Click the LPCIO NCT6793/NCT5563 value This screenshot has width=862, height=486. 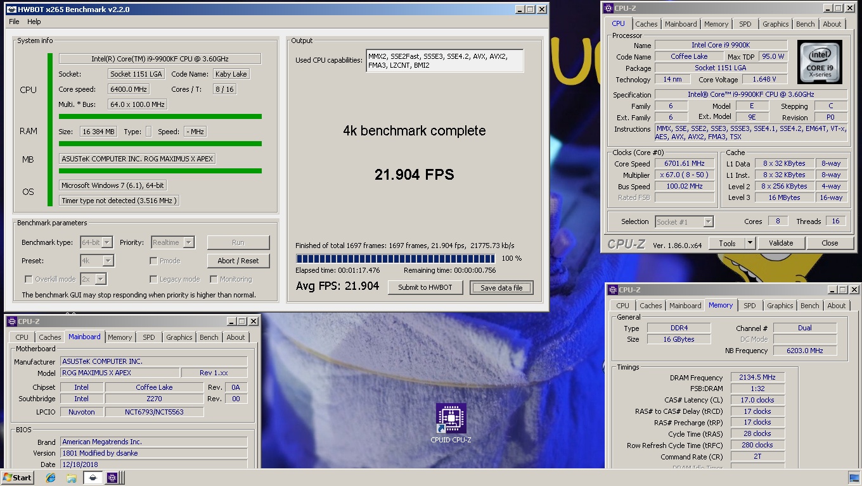click(154, 412)
